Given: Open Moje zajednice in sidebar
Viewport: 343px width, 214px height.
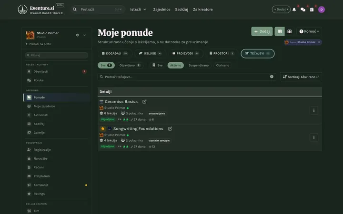Looking at the screenshot, I should coord(56,106).
